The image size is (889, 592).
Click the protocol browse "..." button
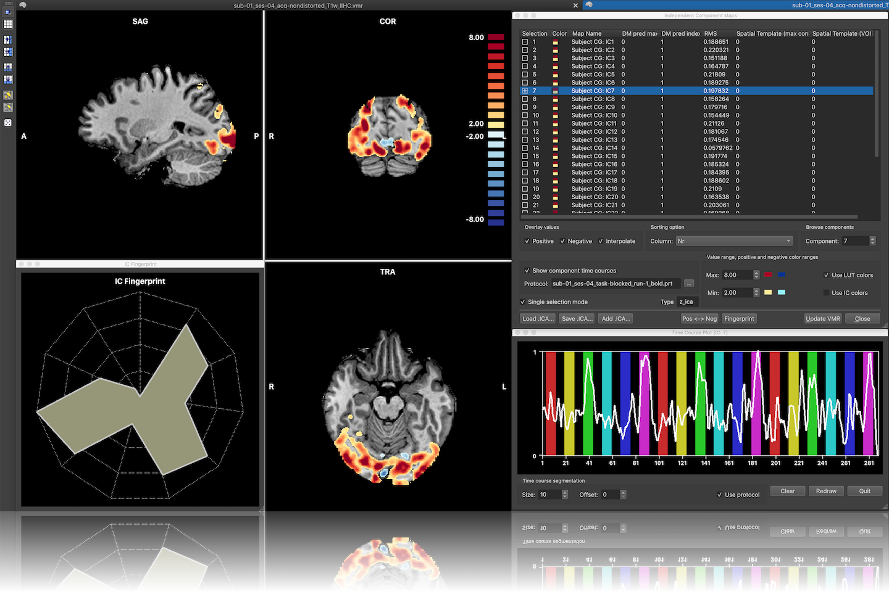tap(689, 284)
